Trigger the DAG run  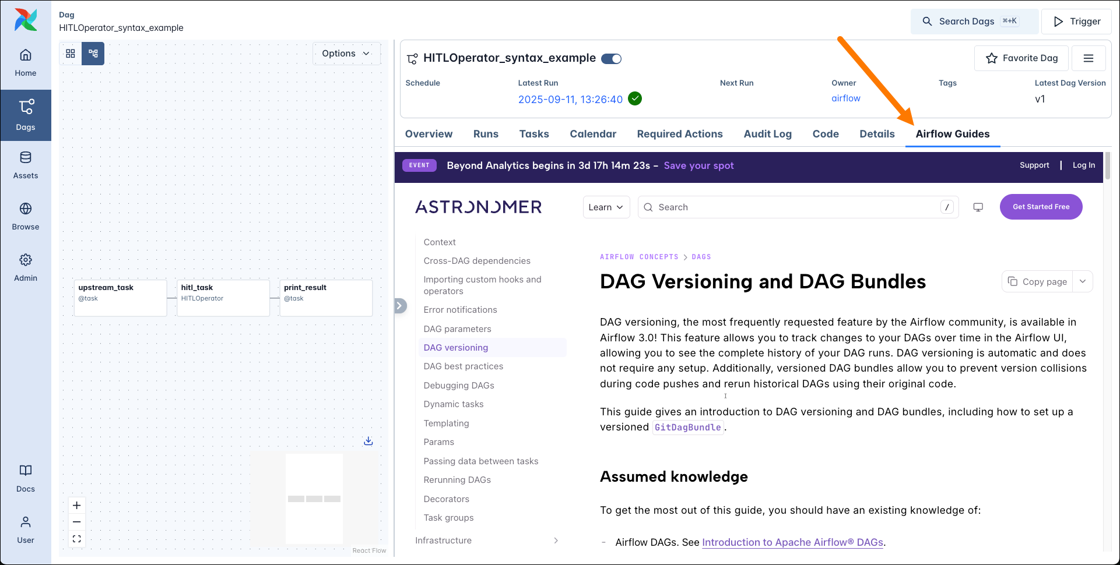point(1076,21)
